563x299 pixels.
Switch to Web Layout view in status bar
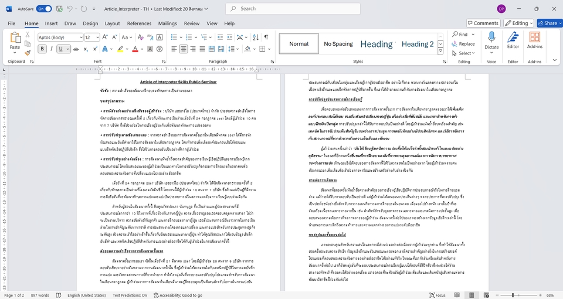[x=486, y=295]
